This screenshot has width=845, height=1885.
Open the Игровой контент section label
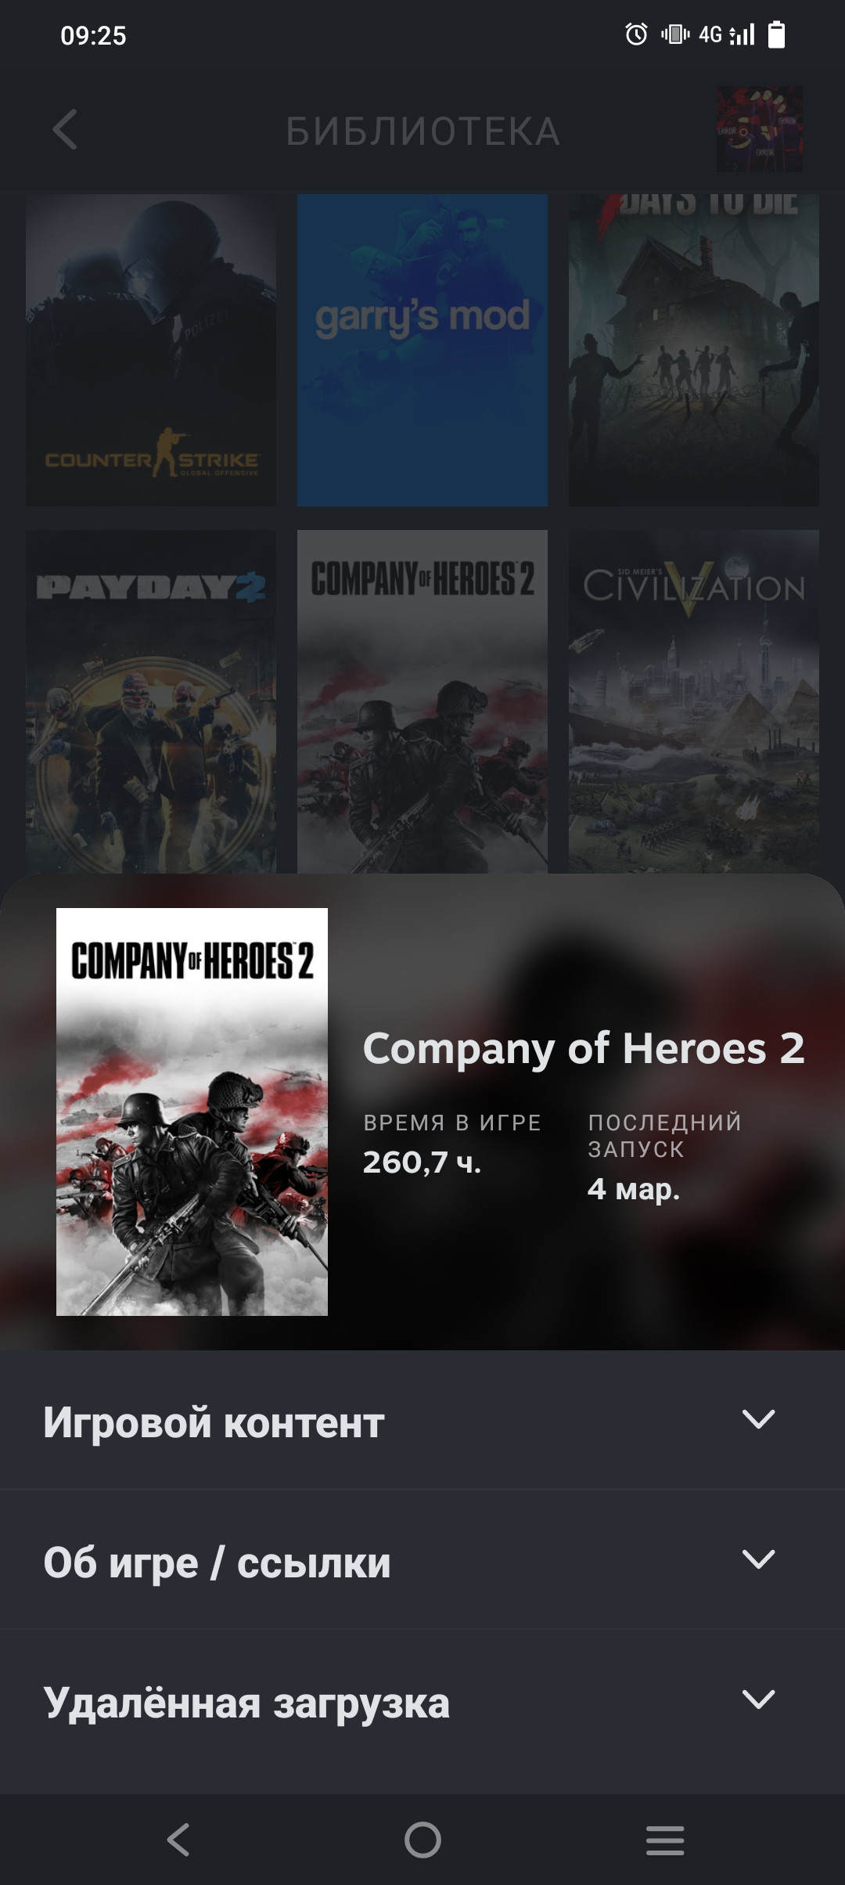point(214,1422)
